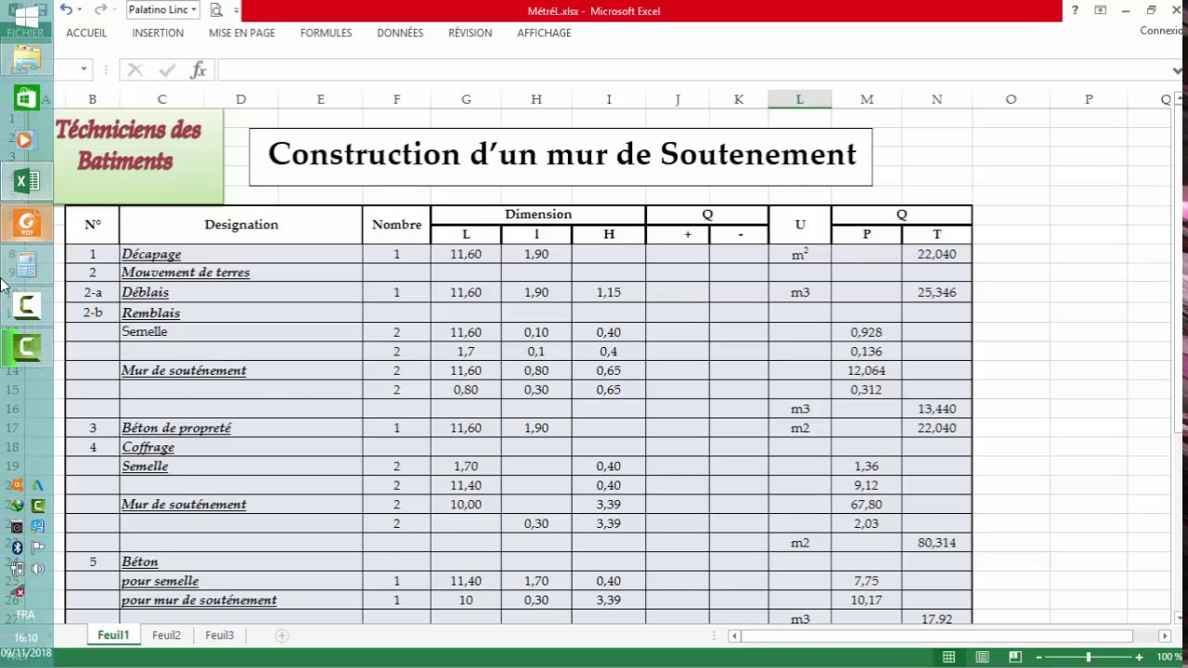This screenshot has height=668, width=1188.
Task: Open the Calculator taskbar icon
Action: click(x=26, y=265)
